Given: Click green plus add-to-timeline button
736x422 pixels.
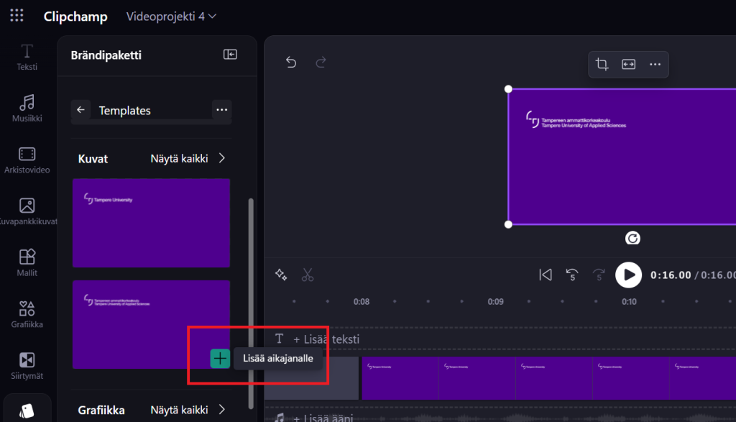Looking at the screenshot, I should click(220, 358).
